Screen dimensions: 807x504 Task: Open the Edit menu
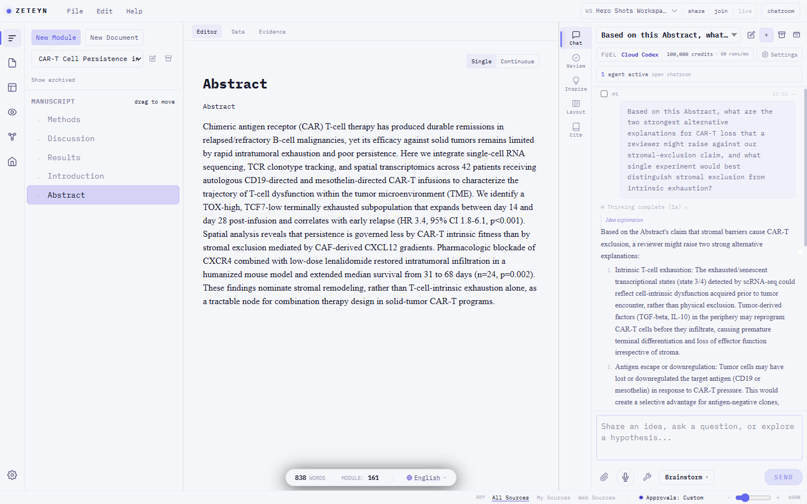pyautogui.click(x=104, y=11)
